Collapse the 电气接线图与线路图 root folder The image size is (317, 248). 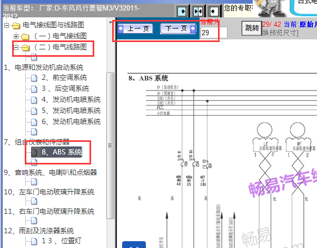pos(7,25)
